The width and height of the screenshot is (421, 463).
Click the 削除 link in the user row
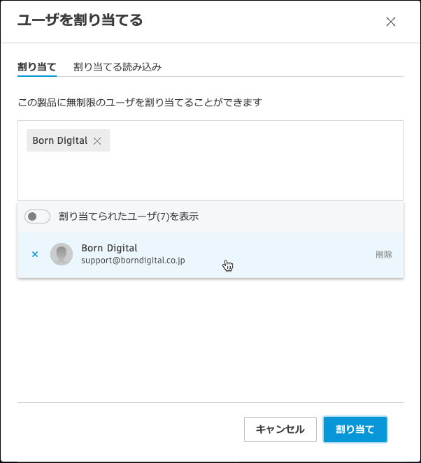click(383, 255)
